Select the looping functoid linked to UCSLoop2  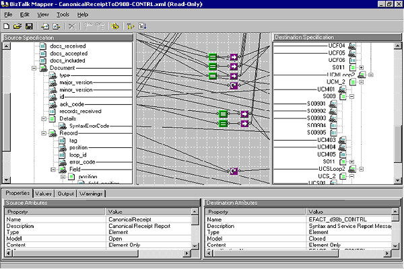[234, 171]
